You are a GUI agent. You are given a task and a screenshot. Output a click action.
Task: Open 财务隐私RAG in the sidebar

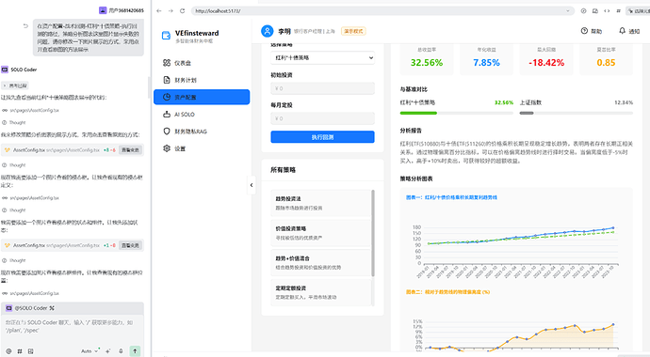pos(202,132)
